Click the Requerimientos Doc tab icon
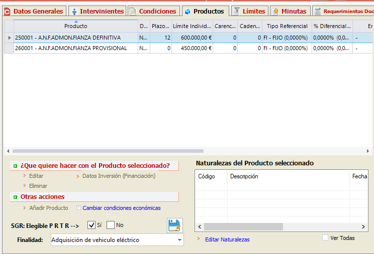Screen dimensions: 374x254 (318, 12)
